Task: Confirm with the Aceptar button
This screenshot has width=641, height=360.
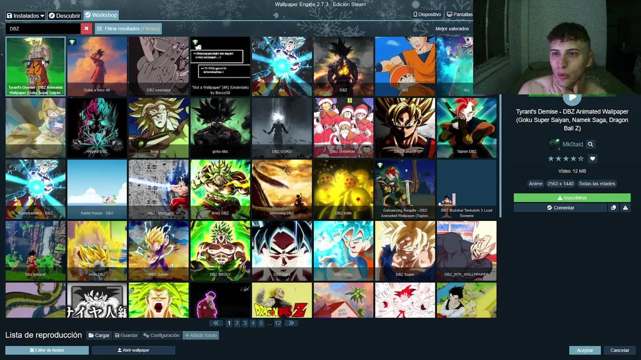Action: [x=585, y=350]
